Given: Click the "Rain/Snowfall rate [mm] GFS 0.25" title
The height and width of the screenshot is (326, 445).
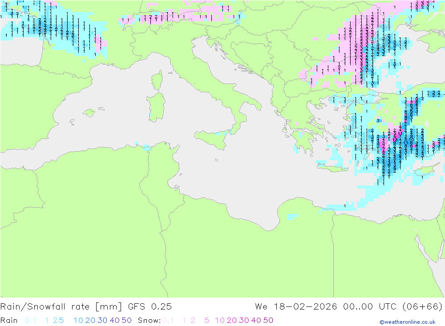Looking at the screenshot, I should (86, 307).
